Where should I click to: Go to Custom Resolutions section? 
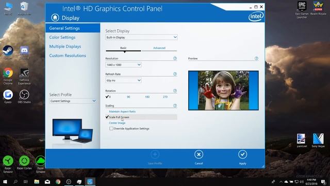point(68,55)
